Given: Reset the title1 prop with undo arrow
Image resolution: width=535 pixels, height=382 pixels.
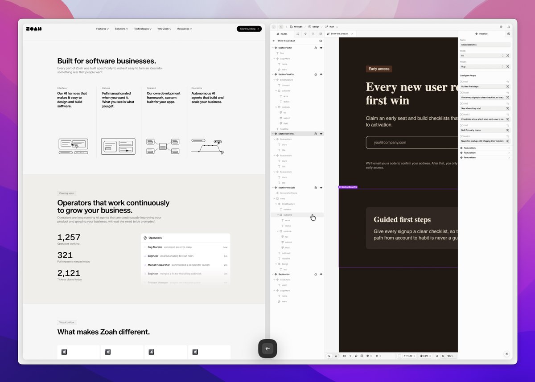Looking at the screenshot, I should click(x=508, y=82).
